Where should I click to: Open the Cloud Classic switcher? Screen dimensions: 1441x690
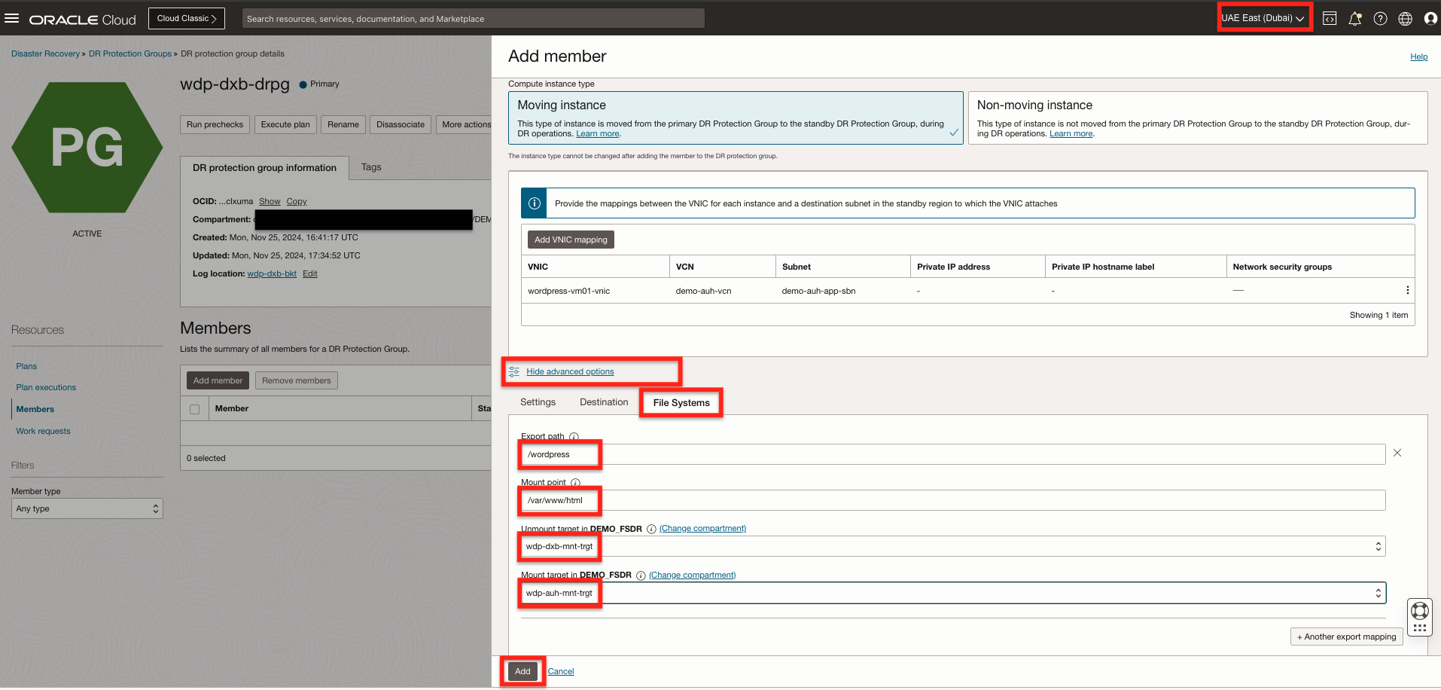[x=186, y=18]
